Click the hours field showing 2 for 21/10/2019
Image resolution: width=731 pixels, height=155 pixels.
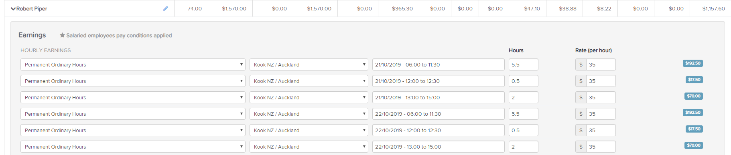click(523, 97)
